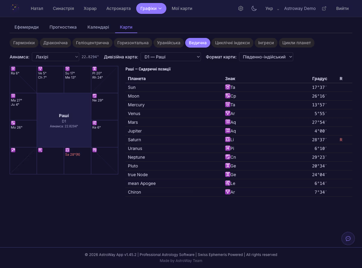Select the Цикли планет button
Screen dimensions: 362x268
296,43
